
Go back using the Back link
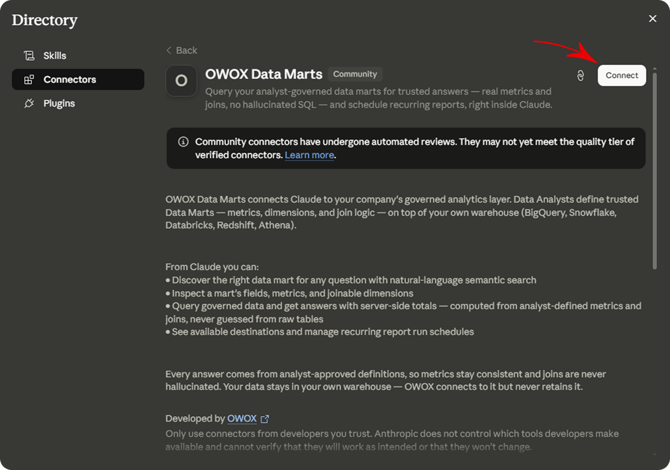(182, 50)
